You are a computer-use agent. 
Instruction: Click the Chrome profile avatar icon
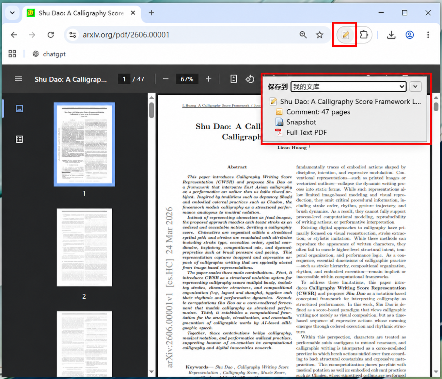click(410, 35)
